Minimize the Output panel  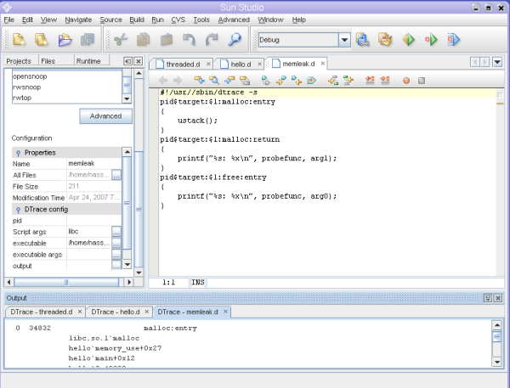click(x=488, y=298)
